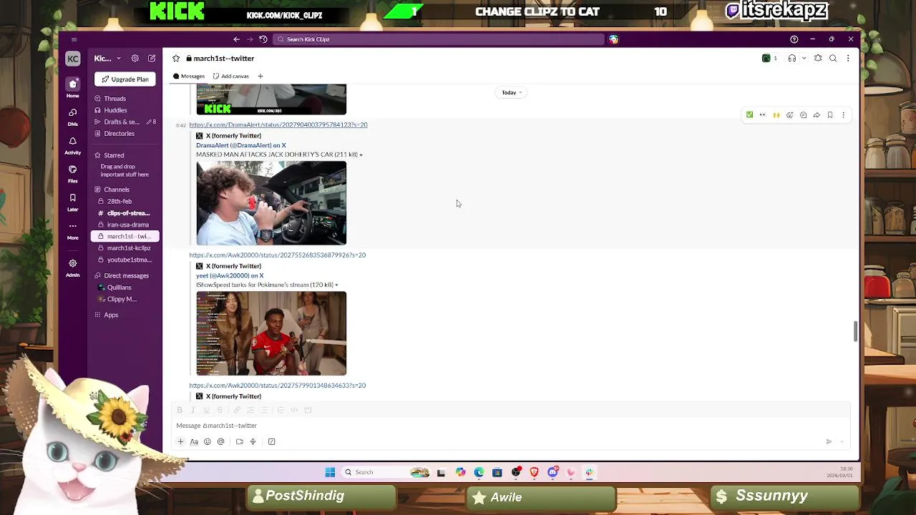Save hovered message for later bookmark
916x515 pixels.
click(830, 115)
